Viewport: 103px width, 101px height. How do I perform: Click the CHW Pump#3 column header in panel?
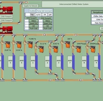tap(32, 18)
